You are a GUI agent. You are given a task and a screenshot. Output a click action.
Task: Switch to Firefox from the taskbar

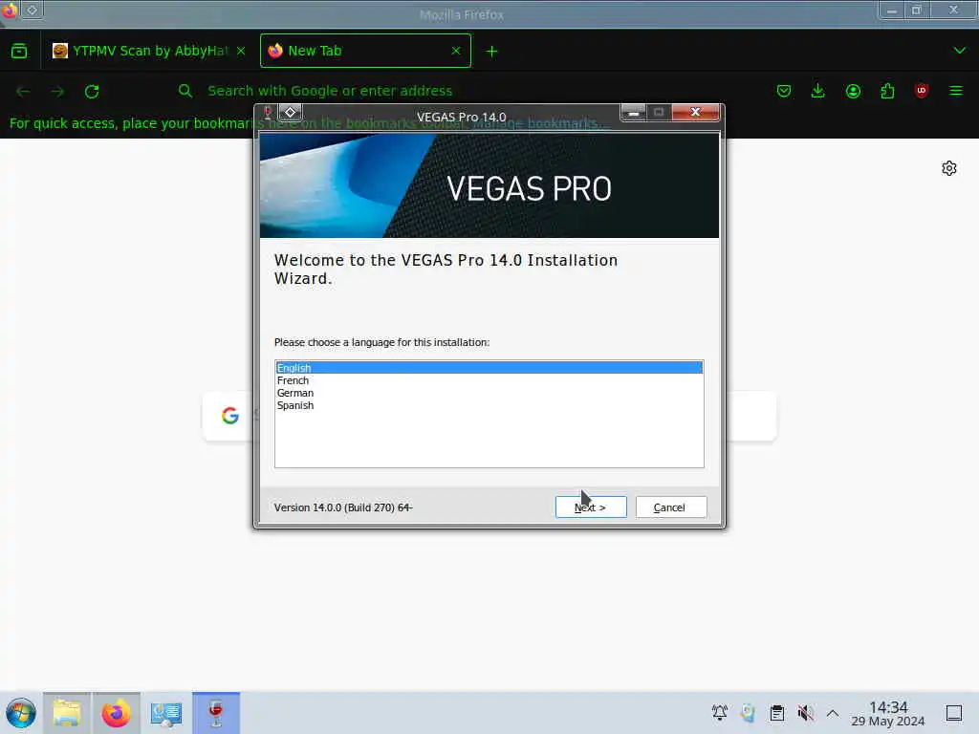coord(116,713)
